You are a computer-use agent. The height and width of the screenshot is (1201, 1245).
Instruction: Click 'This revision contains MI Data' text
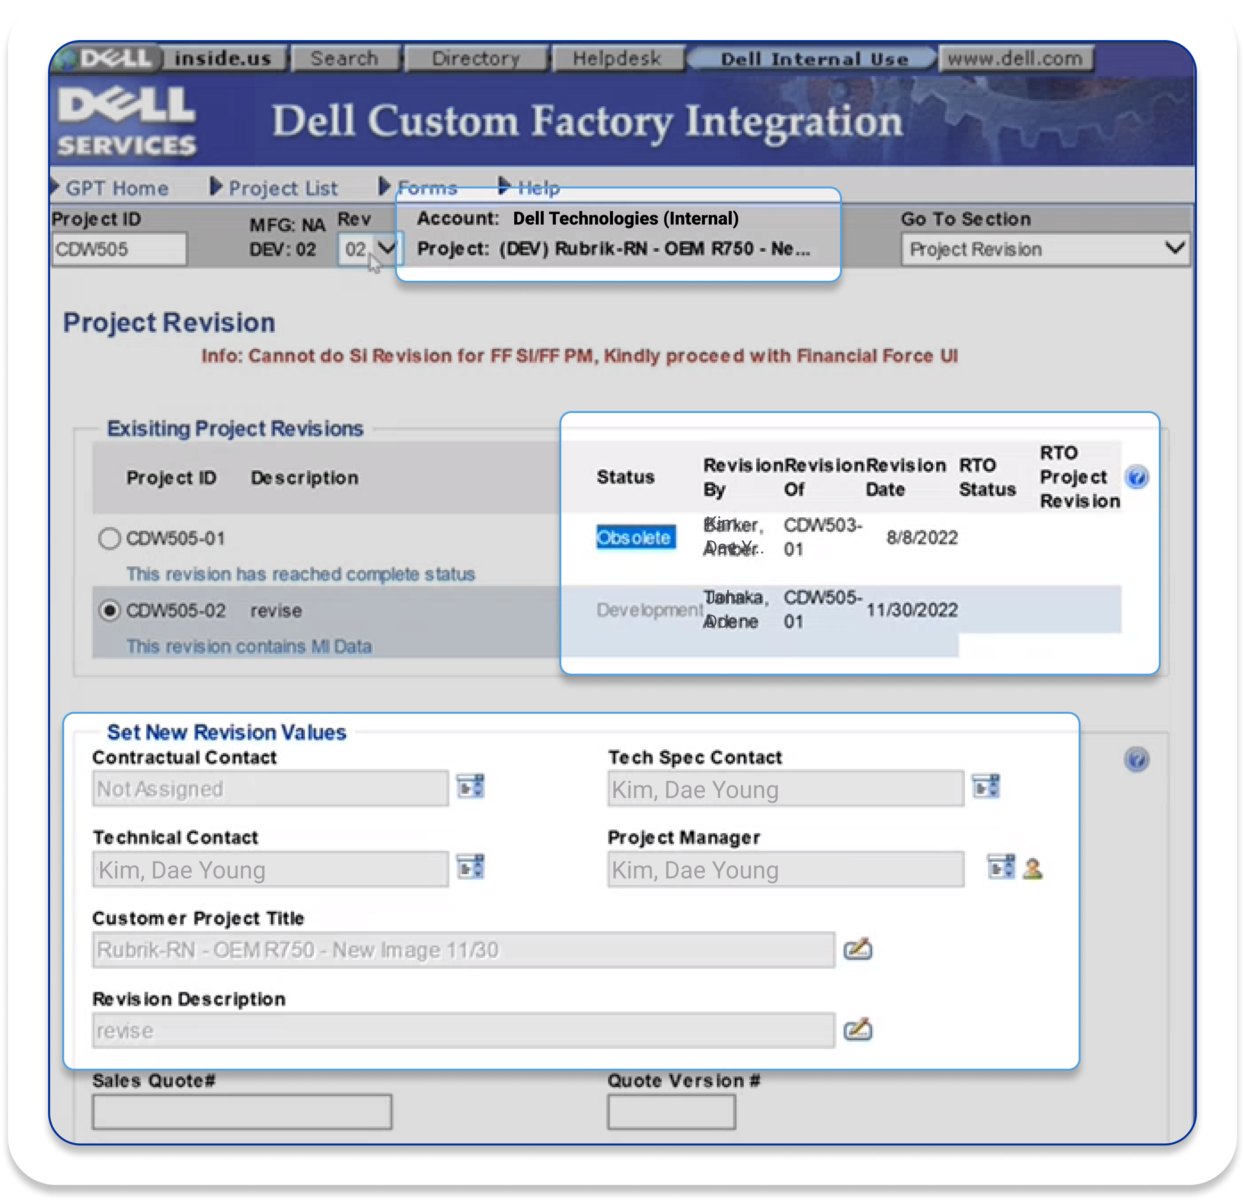(x=249, y=646)
